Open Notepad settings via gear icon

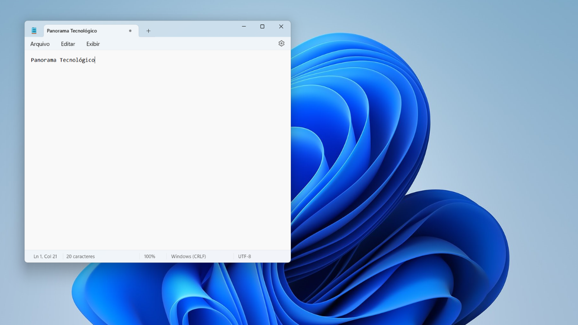281,43
